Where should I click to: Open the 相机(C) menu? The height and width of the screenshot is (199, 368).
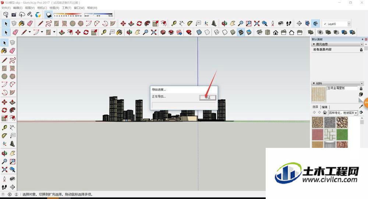coord(42,8)
